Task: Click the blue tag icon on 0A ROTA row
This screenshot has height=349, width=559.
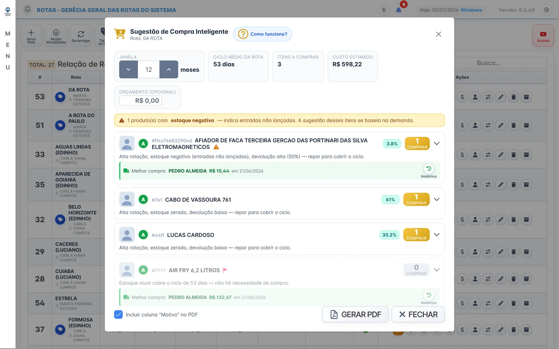Action: pos(60,97)
